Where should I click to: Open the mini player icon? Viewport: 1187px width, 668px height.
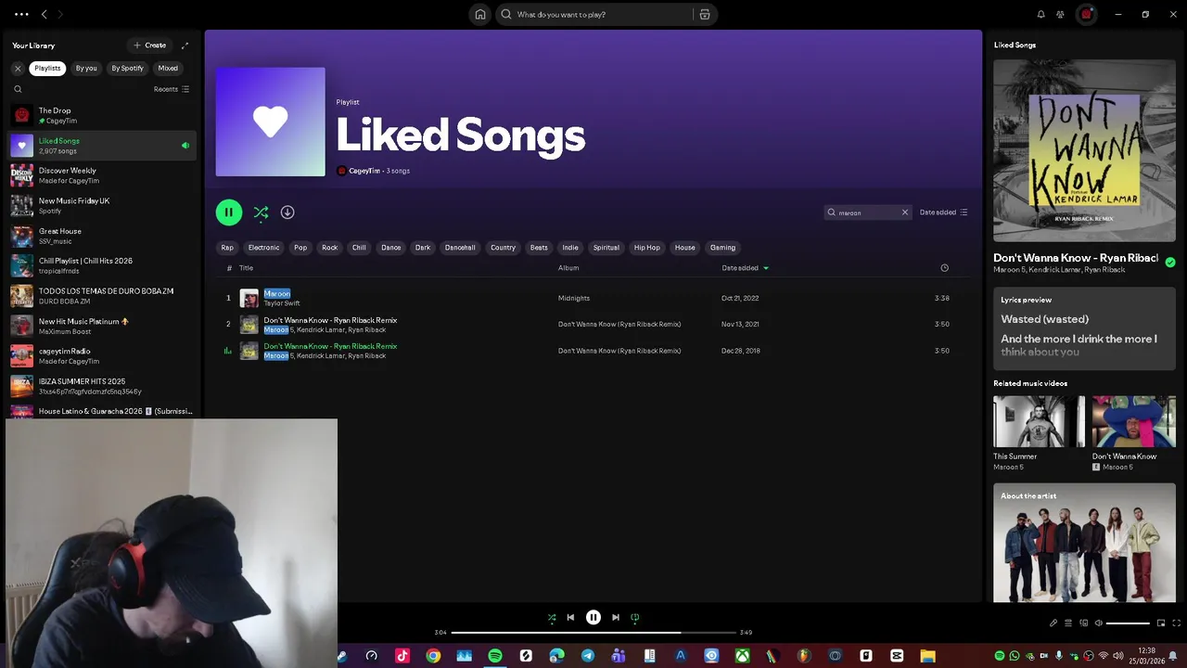tap(1160, 623)
